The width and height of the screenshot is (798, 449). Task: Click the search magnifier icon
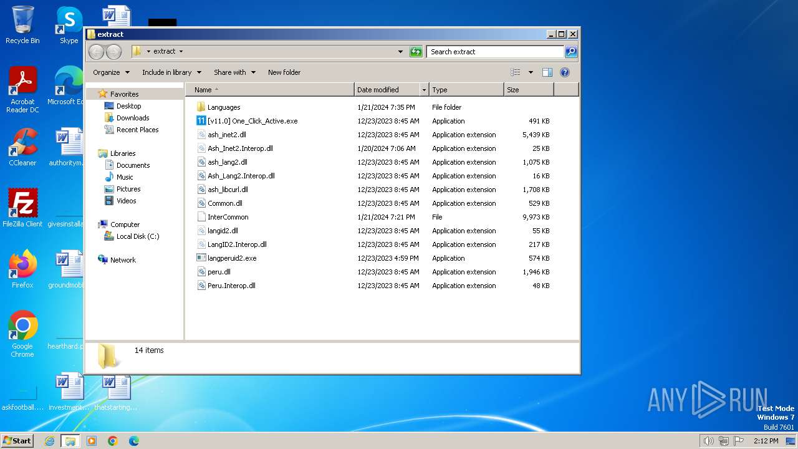[x=570, y=52]
